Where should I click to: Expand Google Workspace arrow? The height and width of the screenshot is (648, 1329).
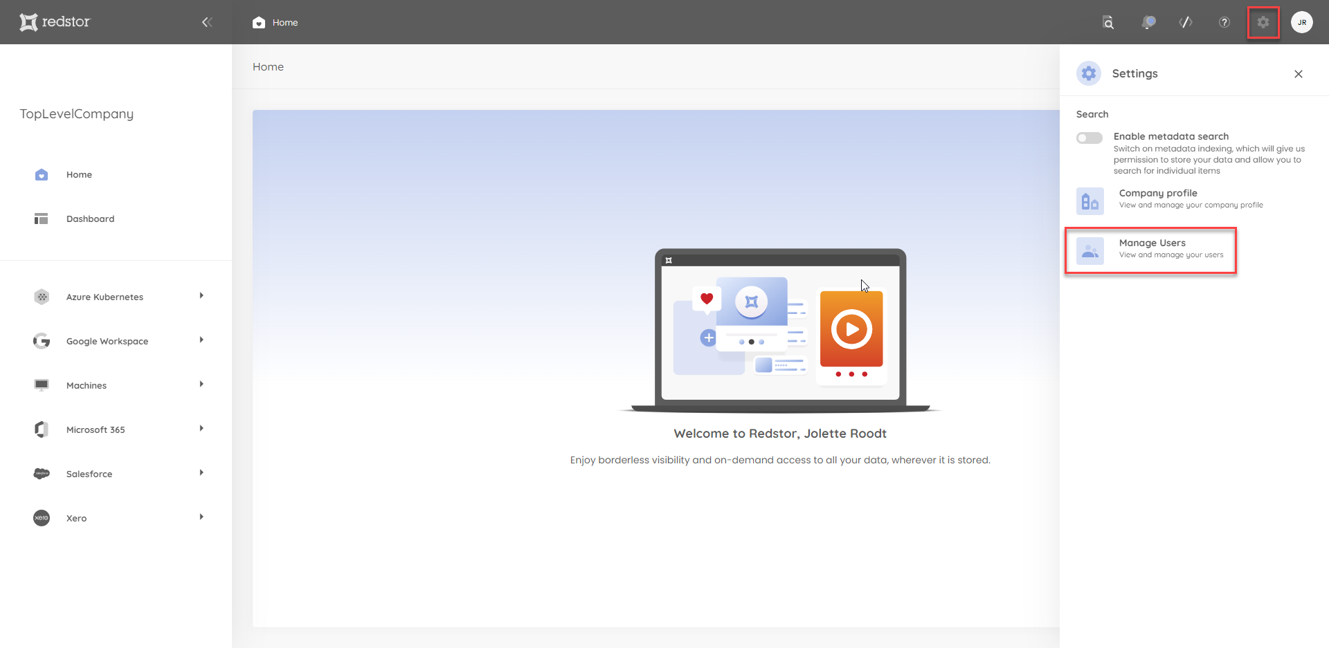click(x=201, y=340)
